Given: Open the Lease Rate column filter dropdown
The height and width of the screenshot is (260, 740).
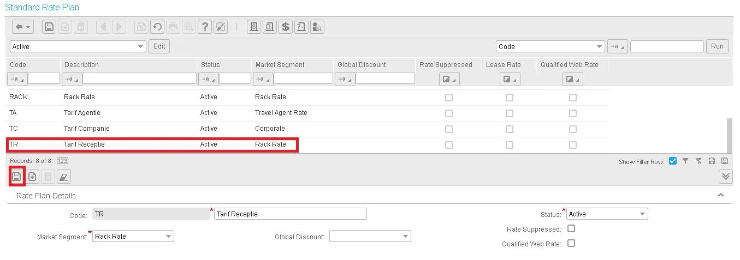Looking at the screenshot, I should pos(510,80).
